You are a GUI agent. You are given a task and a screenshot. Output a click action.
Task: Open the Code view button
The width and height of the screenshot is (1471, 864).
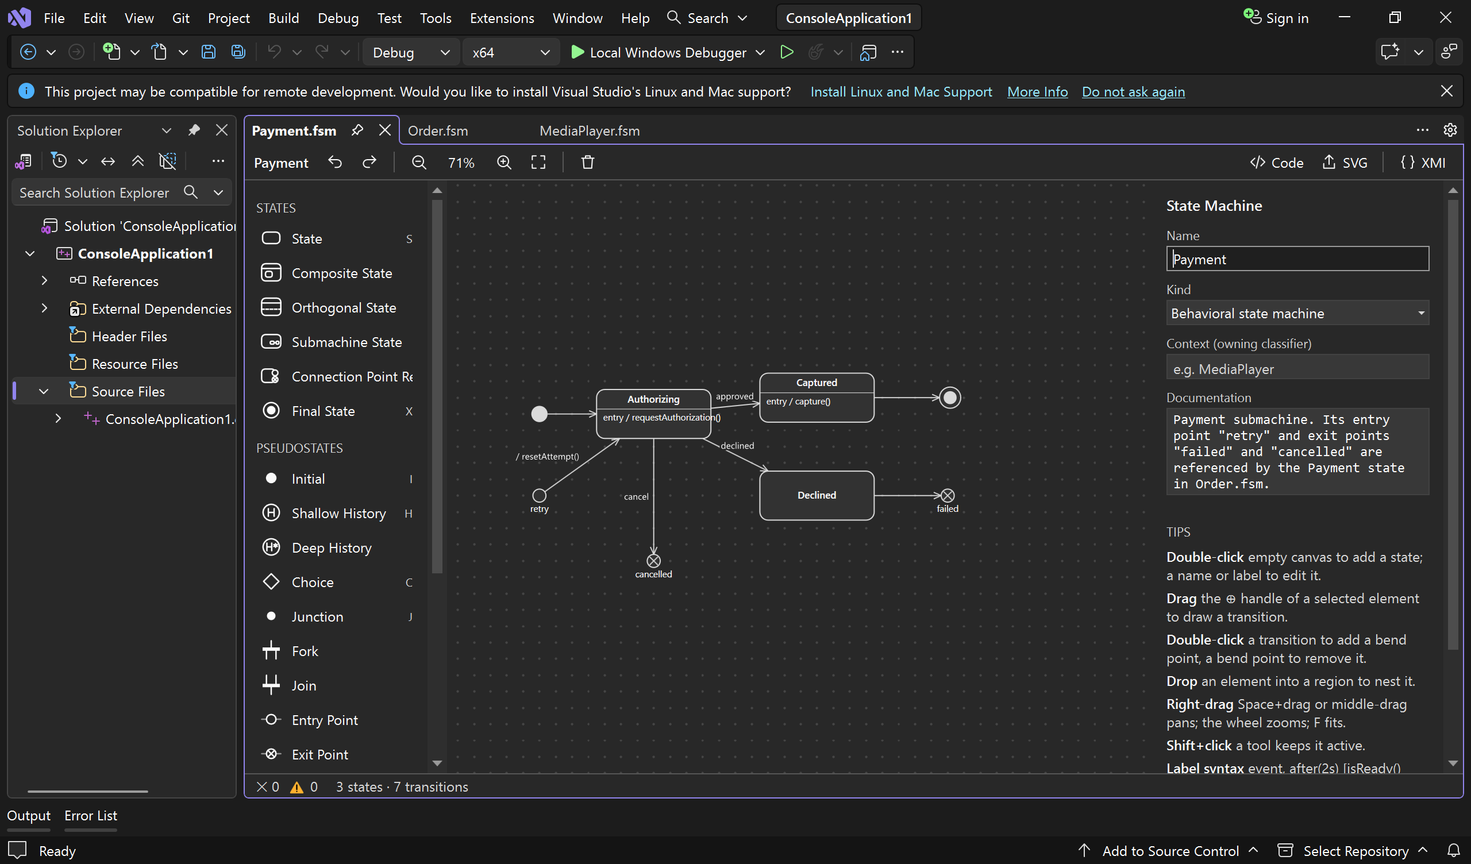(1277, 163)
